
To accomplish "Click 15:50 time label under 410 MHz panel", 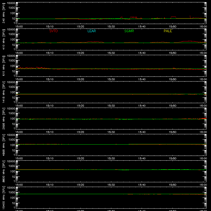I will coord(172,53).
